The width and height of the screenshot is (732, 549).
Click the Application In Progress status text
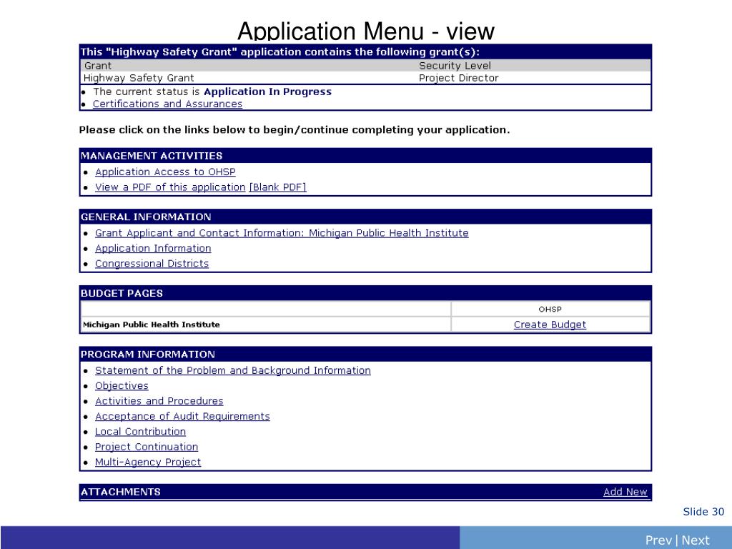(x=267, y=91)
